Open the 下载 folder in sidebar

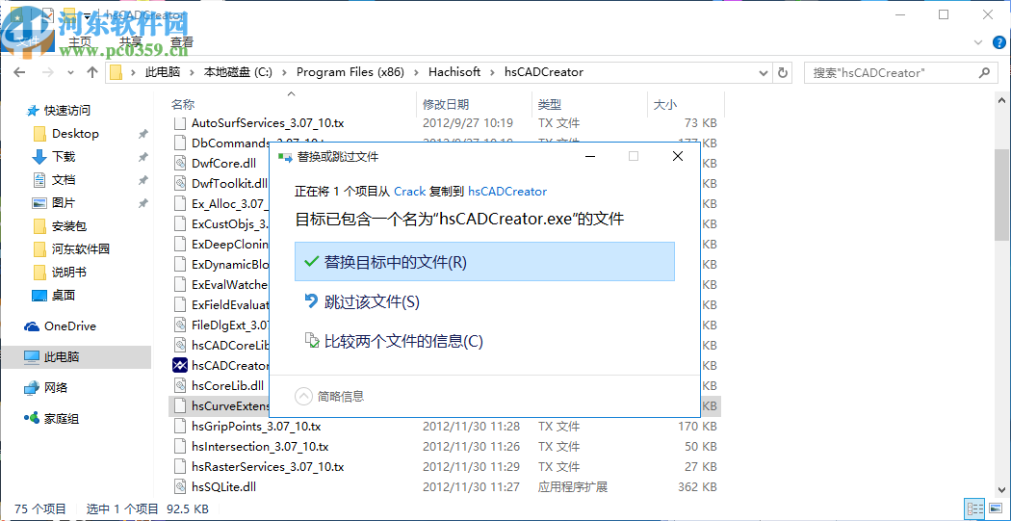[64, 157]
